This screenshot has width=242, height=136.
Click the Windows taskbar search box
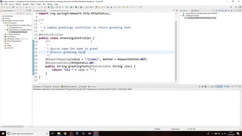pyautogui.click(x=28, y=133)
